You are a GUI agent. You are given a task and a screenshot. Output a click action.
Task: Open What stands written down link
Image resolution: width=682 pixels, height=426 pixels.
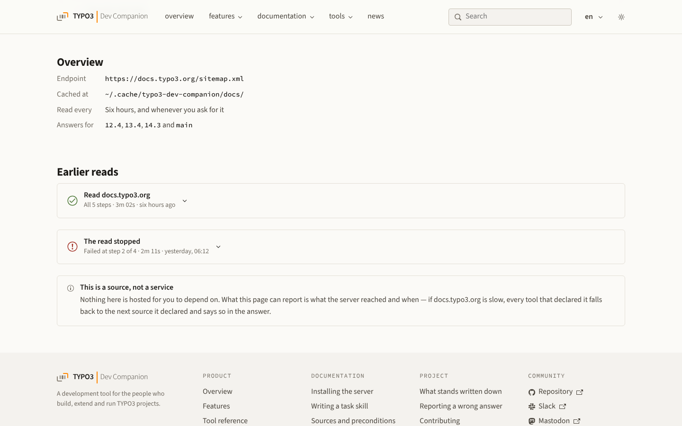tap(460, 391)
